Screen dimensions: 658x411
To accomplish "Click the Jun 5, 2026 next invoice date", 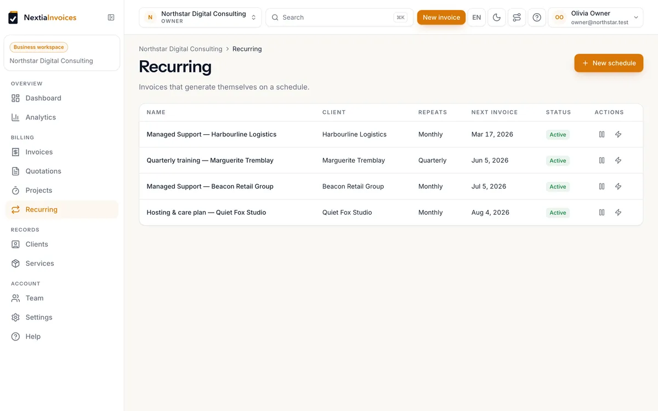I will (x=490, y=161).
